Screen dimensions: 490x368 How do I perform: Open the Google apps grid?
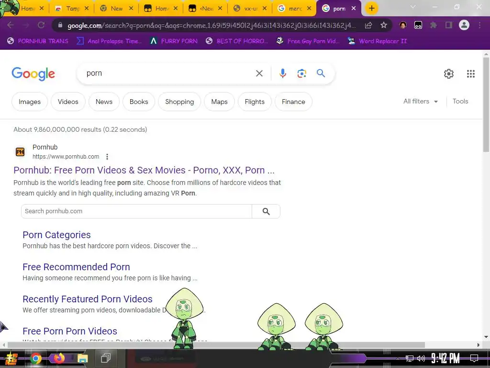471,74
